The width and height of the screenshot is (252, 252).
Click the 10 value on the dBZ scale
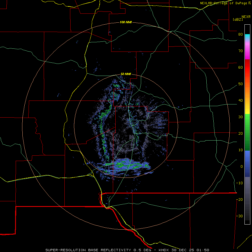tap(241, 150)
